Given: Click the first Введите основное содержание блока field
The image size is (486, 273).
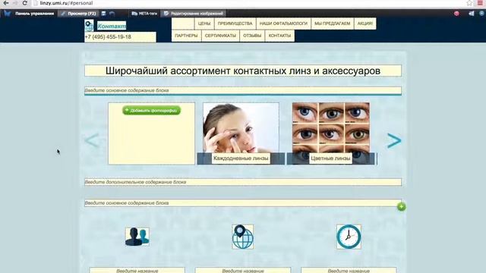Looking at the screenshot, I should [x=243, y=90].
